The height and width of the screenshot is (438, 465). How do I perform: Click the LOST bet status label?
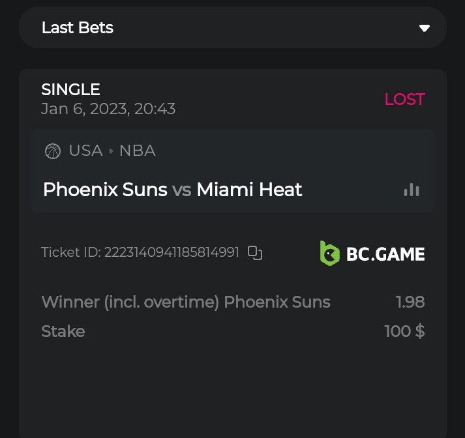pyautogui.click(x=404, y=99)
